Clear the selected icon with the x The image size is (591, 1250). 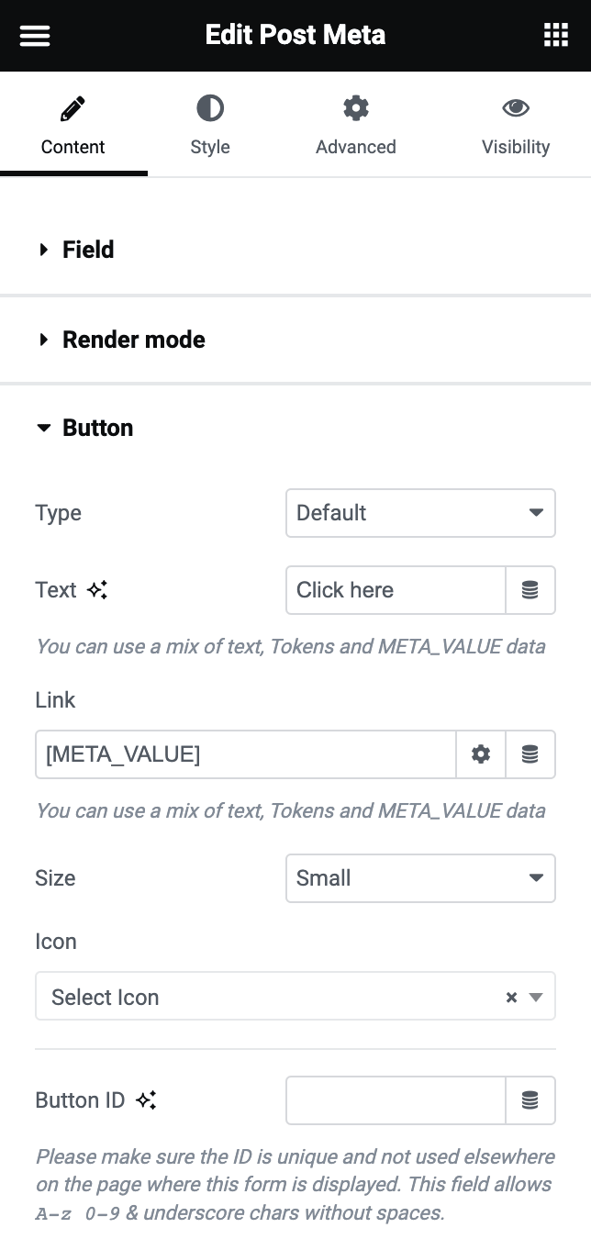point(512,998)
